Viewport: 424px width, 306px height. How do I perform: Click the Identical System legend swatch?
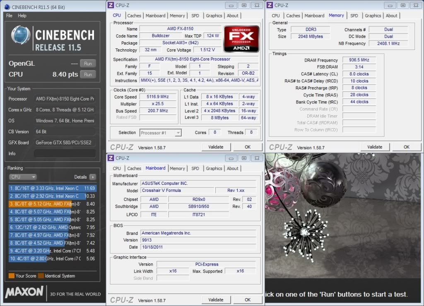coord(41,276)
